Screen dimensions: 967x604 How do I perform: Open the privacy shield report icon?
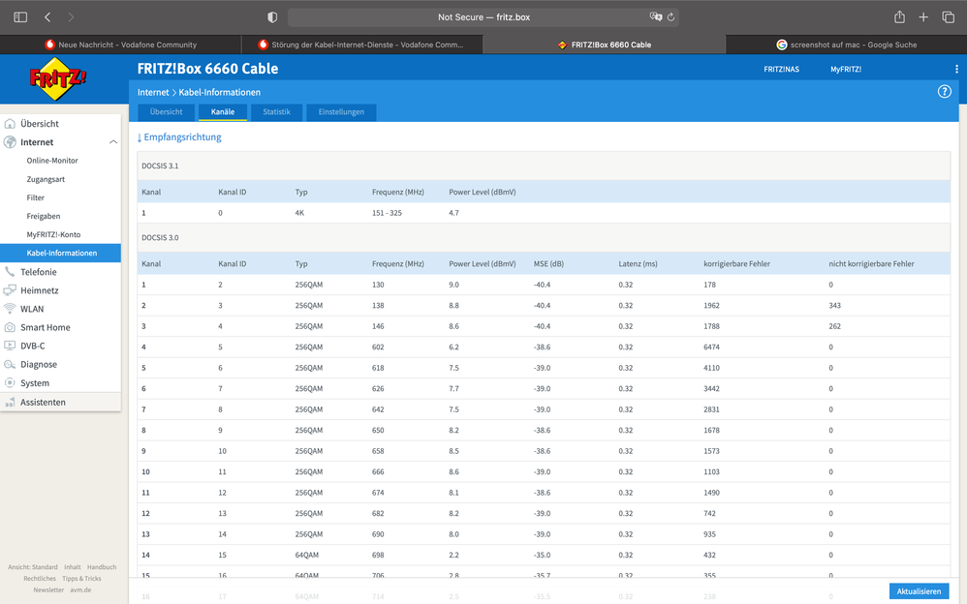(272, 17)
